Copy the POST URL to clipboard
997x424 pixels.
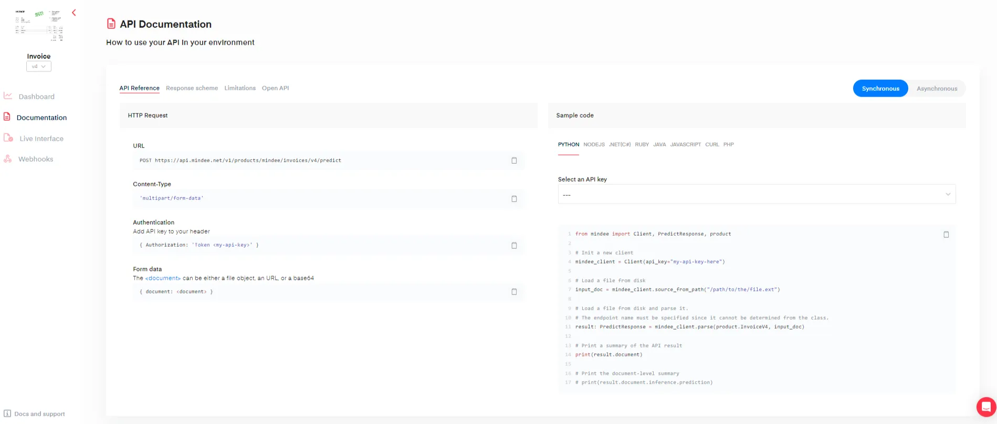514,161
